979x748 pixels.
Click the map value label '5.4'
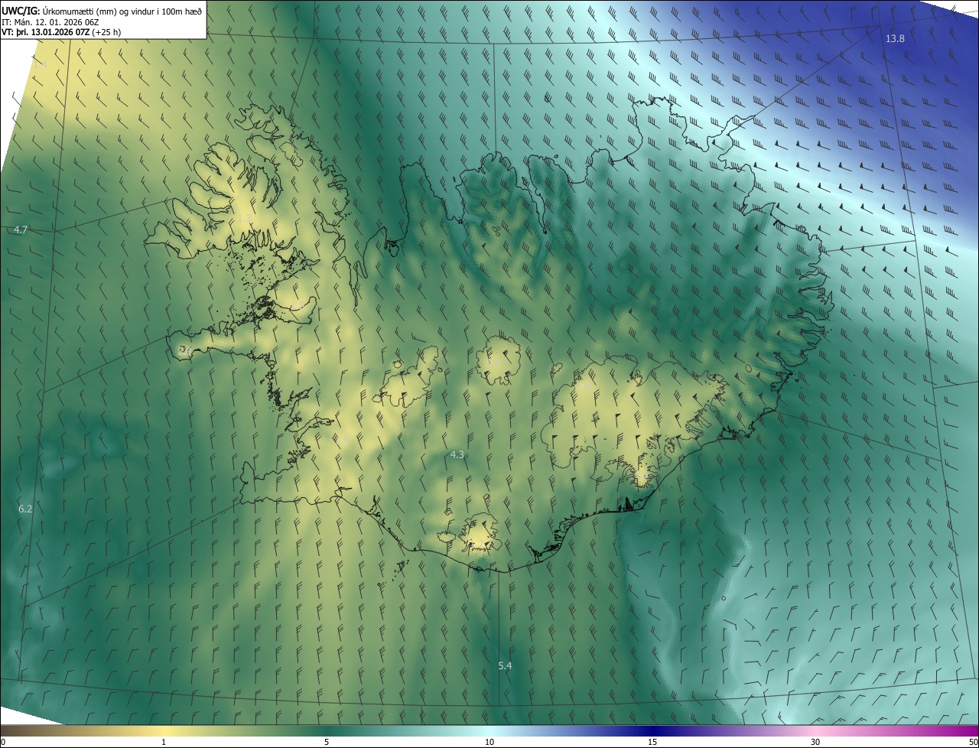point(505,666)
